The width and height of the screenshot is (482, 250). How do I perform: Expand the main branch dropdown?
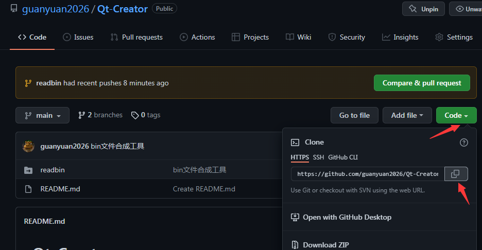(x=42, y=115)
